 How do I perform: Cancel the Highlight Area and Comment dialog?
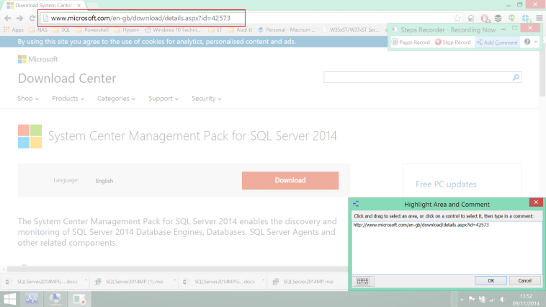coord(524,280)
